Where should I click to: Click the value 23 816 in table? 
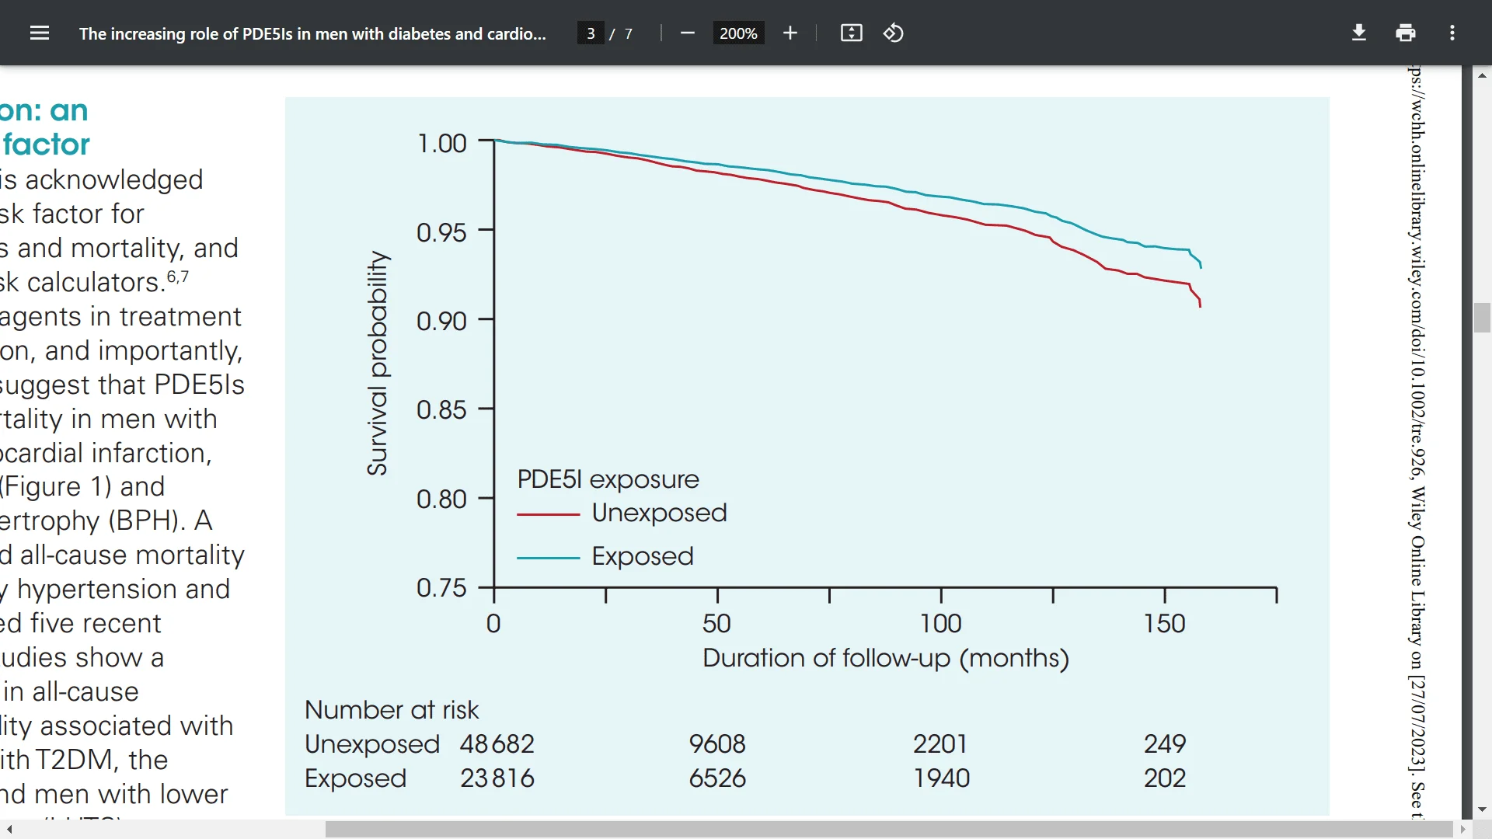[497, 778]
